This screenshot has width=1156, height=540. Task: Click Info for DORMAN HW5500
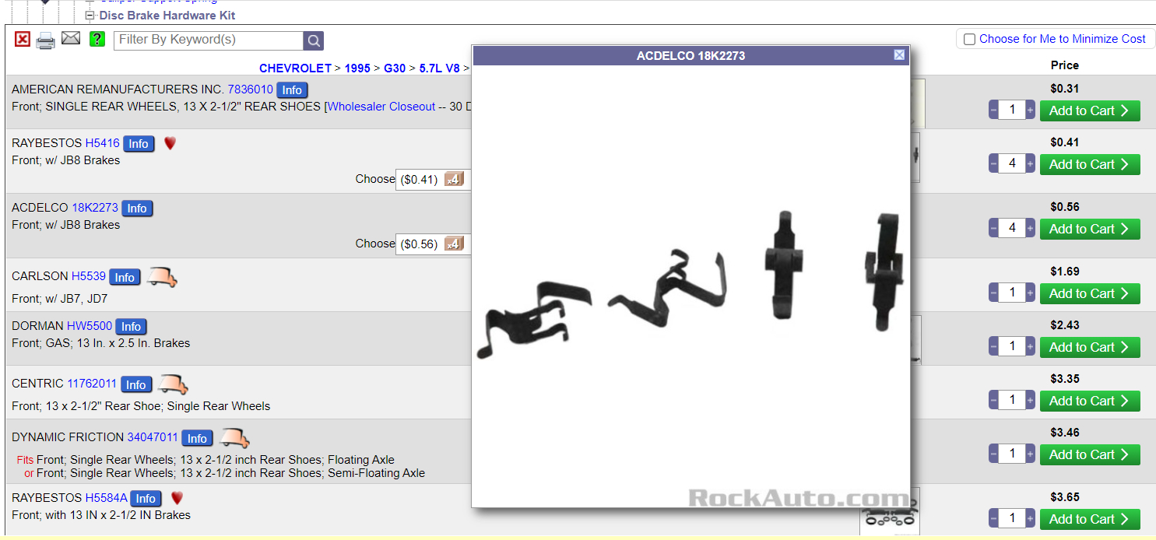pos(131,327)
